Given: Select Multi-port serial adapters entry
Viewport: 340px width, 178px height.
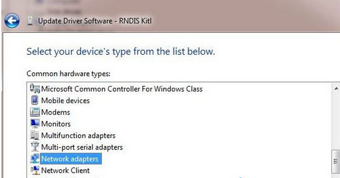Looking at the screenshot, I should pyautogui.click(x=82, y=147).
